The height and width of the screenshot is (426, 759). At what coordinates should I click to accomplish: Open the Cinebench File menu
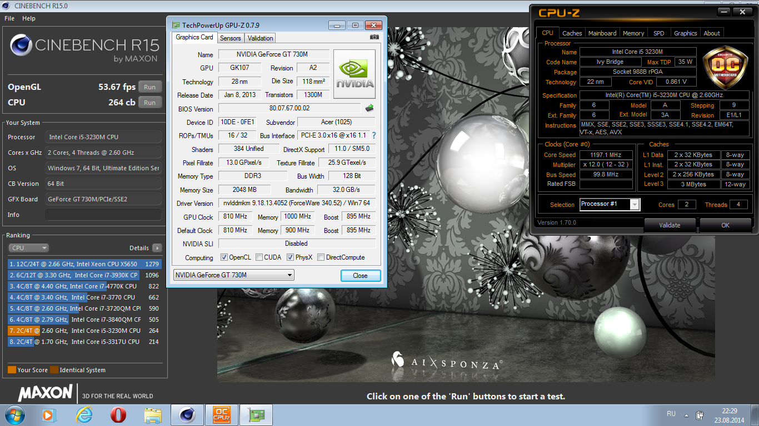(x=9, y=18)
